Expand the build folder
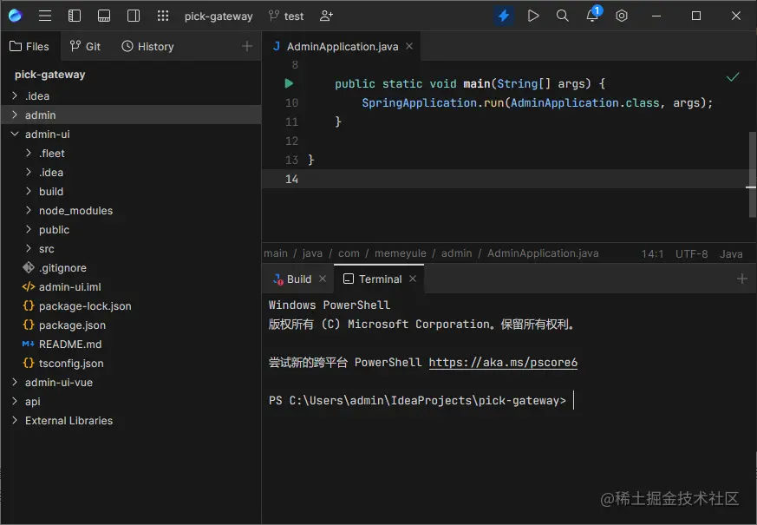 point(29,191)
